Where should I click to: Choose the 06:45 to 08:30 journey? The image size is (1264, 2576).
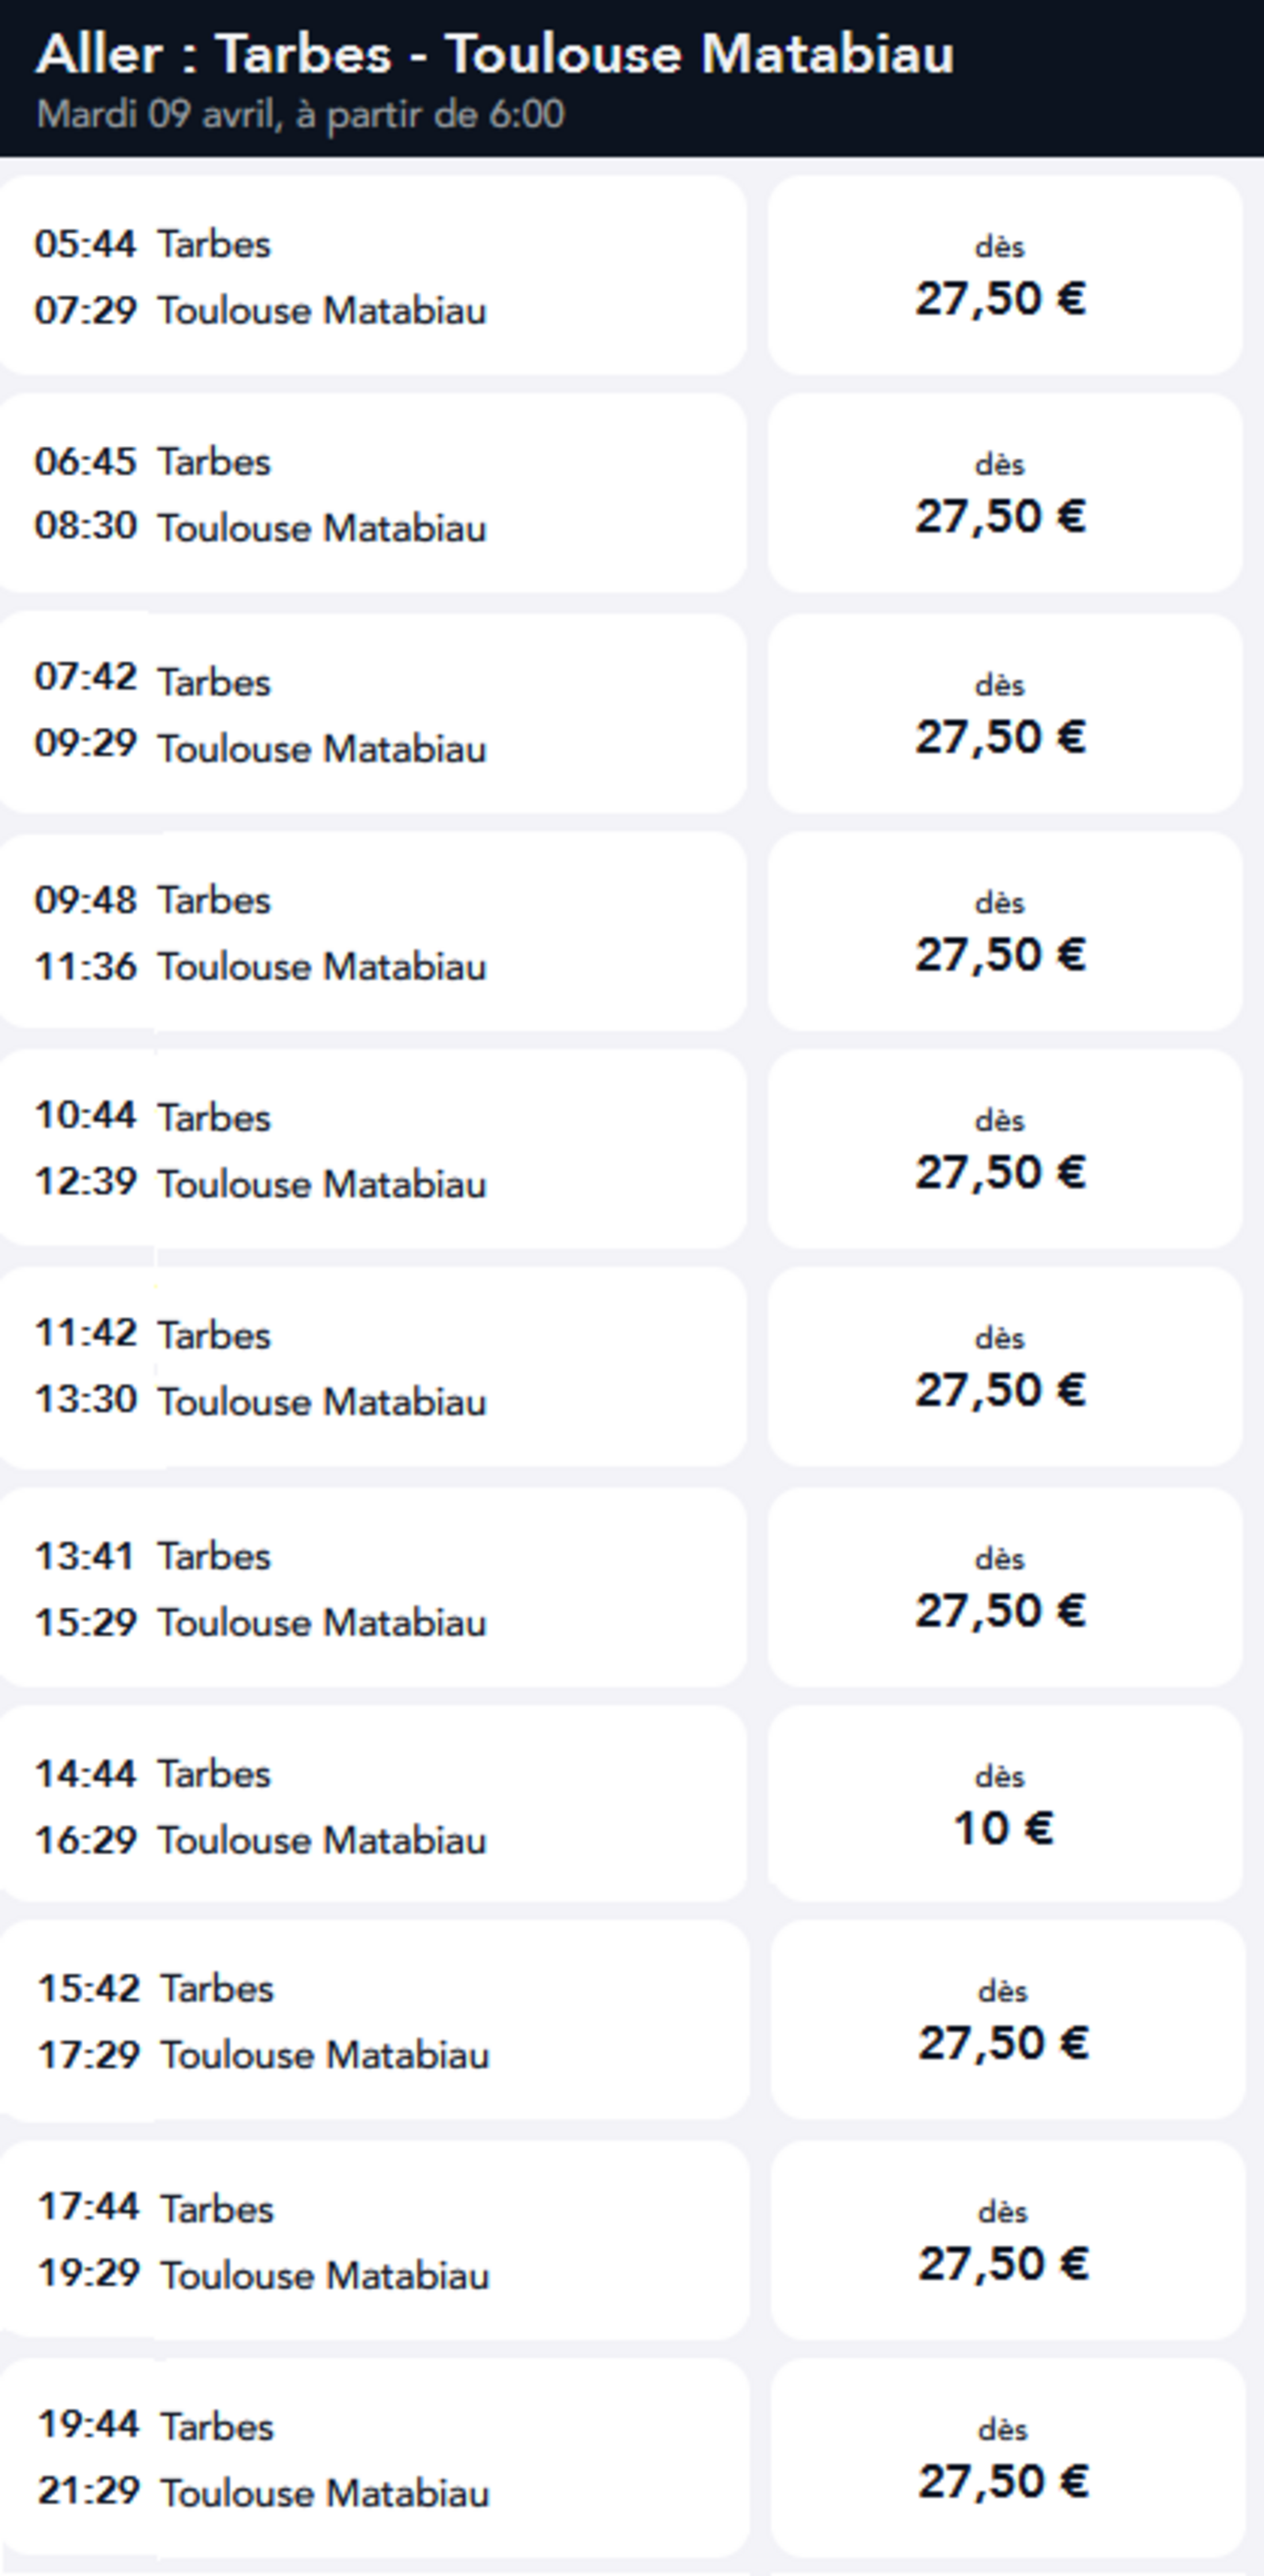point(372,494)
